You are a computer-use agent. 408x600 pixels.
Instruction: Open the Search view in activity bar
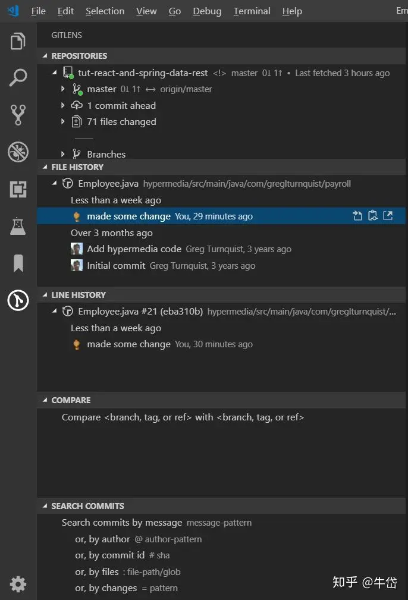[x=18, y=78]
